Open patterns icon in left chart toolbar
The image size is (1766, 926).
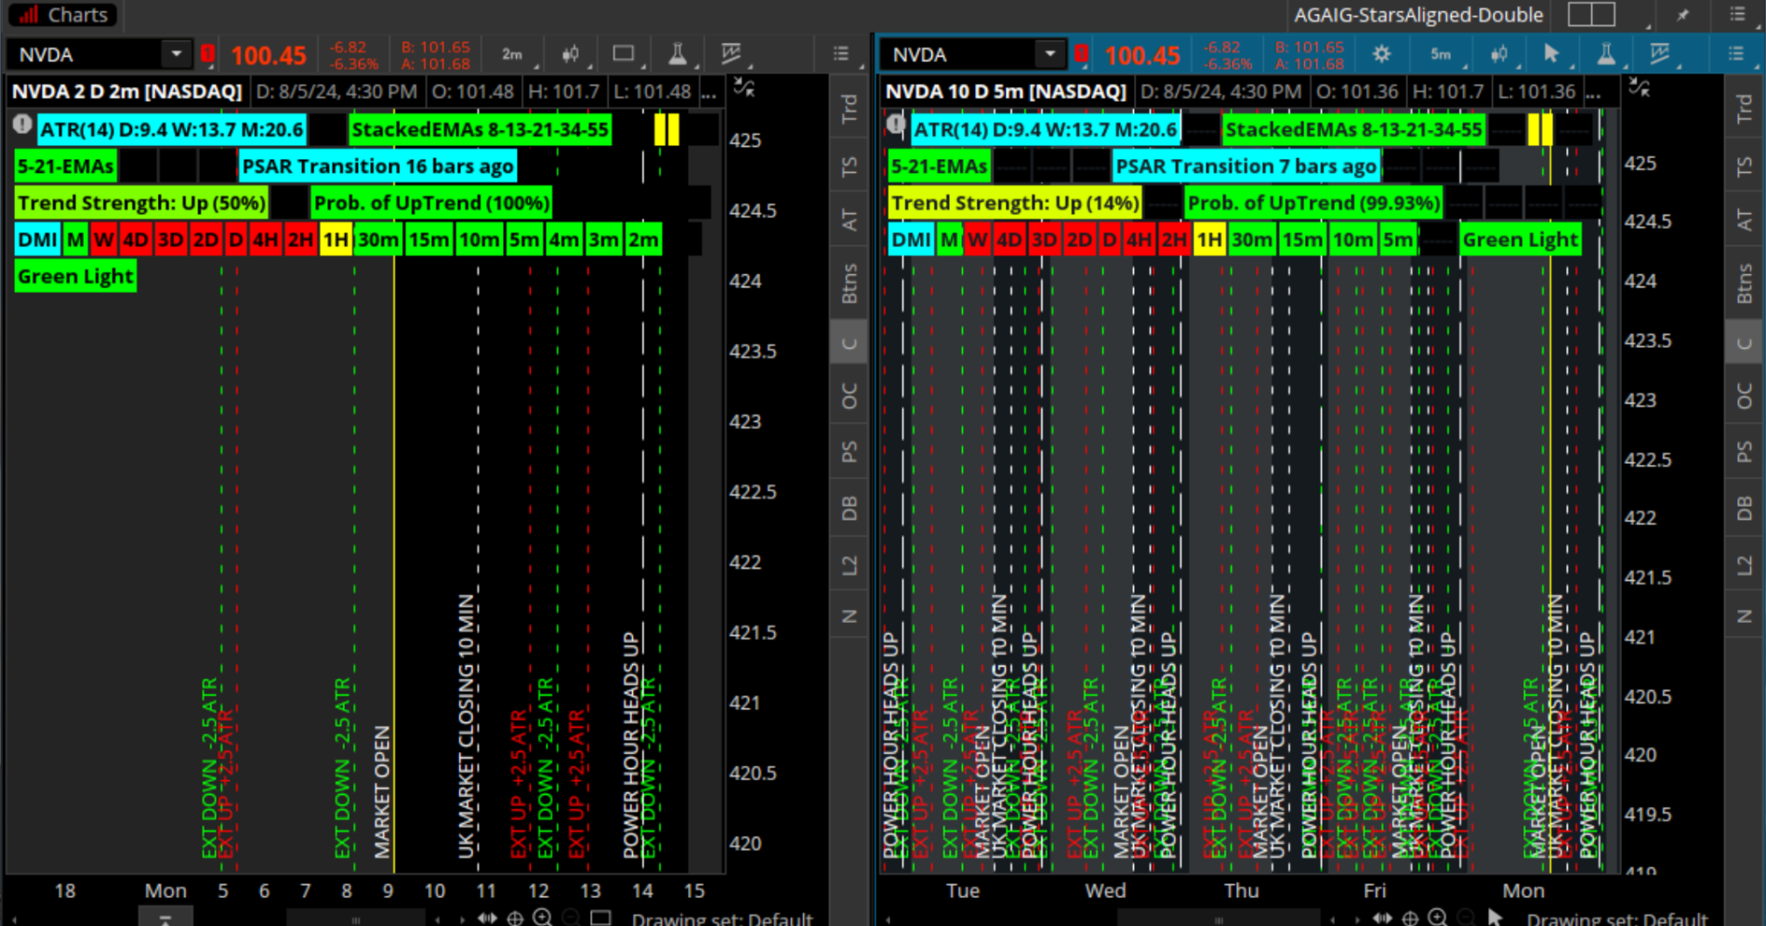pos(731,54)
